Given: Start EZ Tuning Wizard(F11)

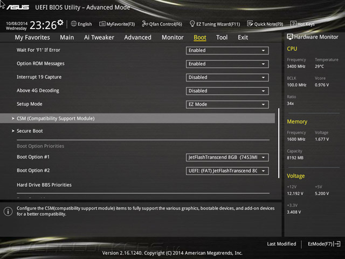Looking at the screenshot, I should [218, 24].
